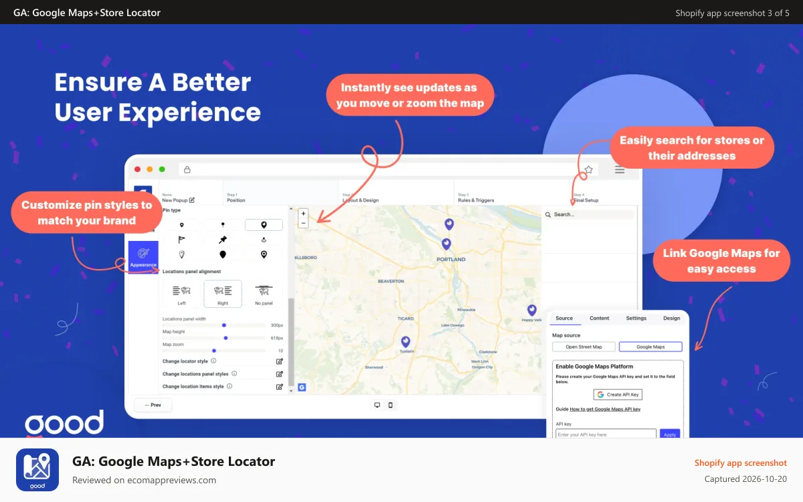Open the Content tab
This screenshot has height=502, width=803.
600,319
